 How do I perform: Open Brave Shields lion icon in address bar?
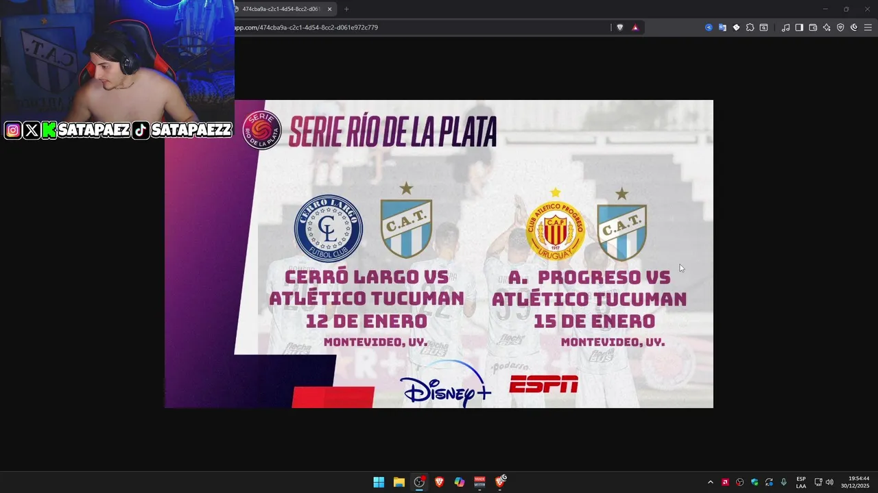620,27
